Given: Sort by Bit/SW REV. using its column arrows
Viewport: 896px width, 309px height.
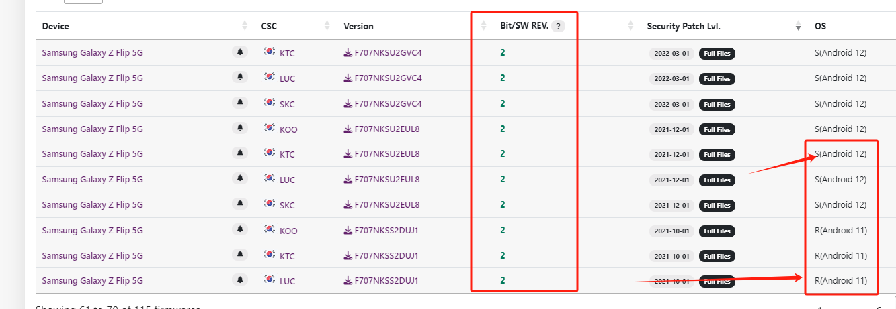Looking at the screenshot, I should (630, 26).
